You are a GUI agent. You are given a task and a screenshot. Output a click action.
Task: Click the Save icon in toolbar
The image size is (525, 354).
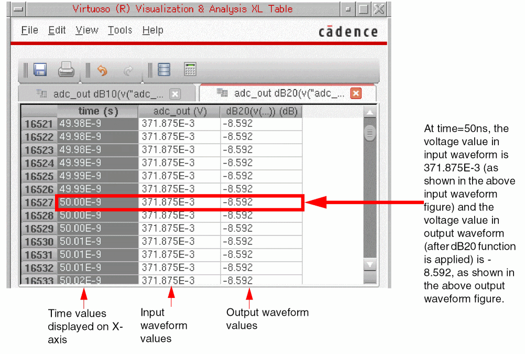[x=40, y=70]
